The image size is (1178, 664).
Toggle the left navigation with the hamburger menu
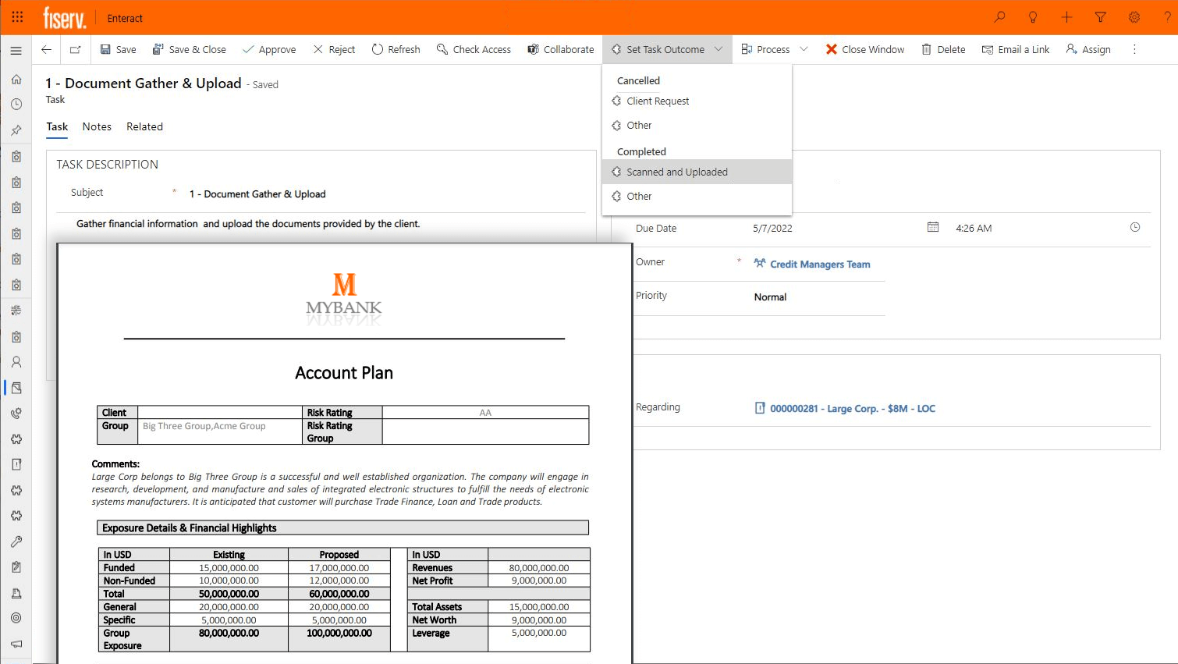tap(16, 48)
